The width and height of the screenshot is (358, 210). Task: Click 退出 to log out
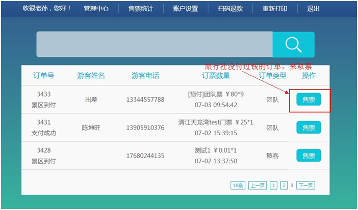[314, 9]
